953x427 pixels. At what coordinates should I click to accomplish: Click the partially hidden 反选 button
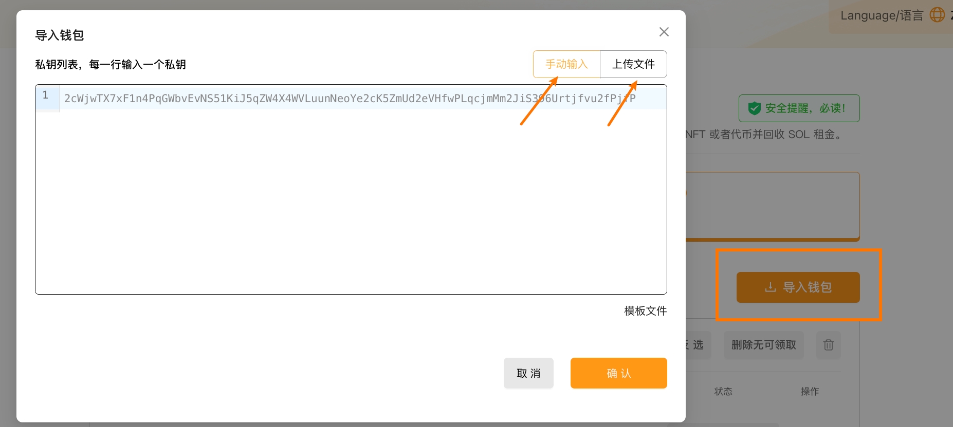(x=698, y=345)
